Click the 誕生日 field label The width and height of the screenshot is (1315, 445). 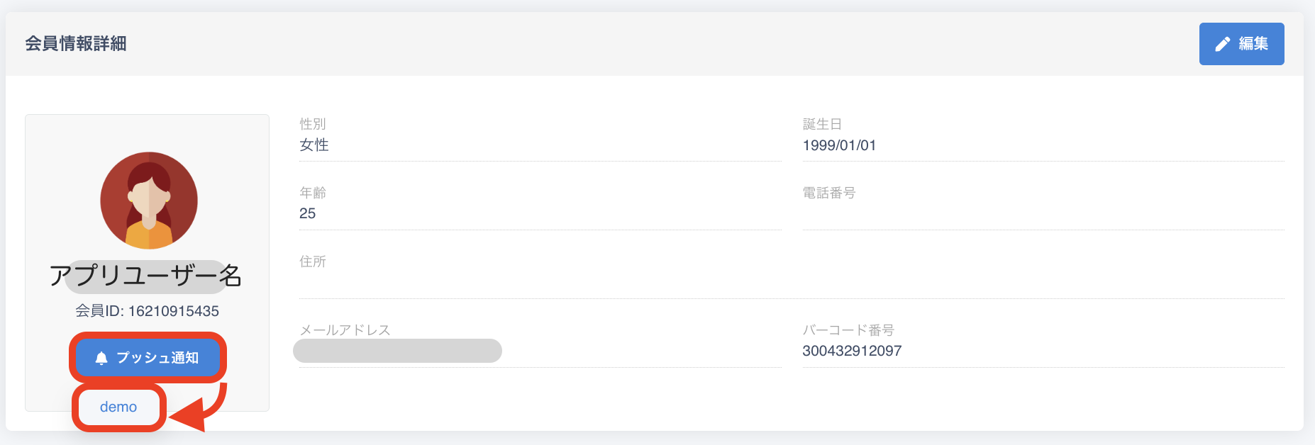(x=822, y=124)
